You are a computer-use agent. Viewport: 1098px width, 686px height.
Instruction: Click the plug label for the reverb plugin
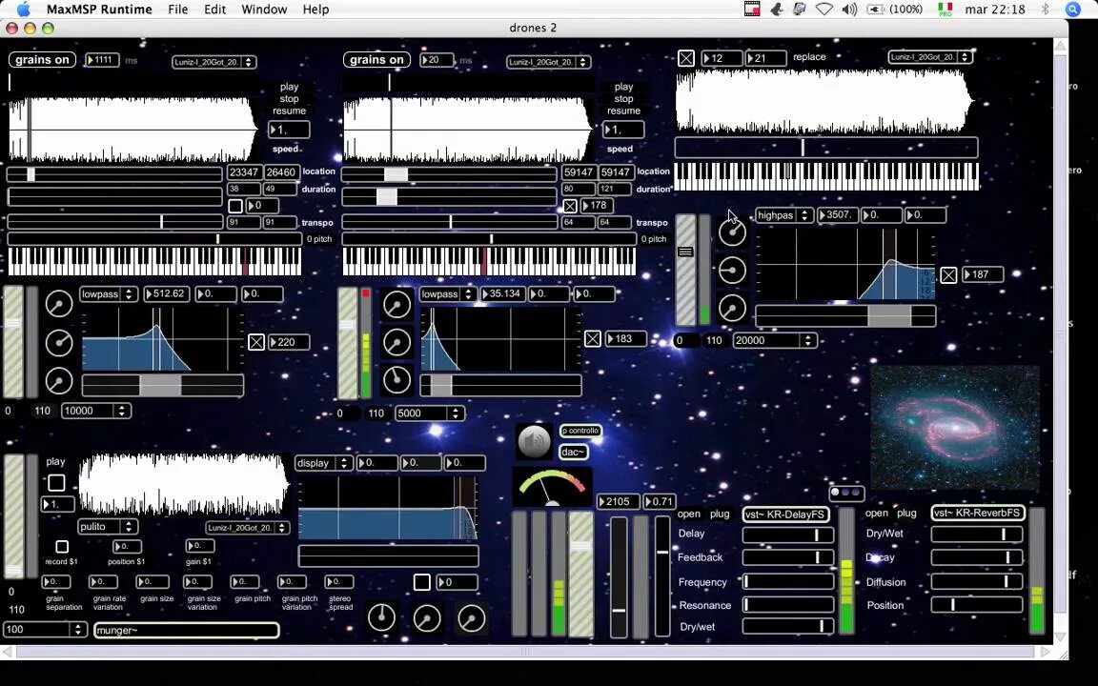(906, 514)
